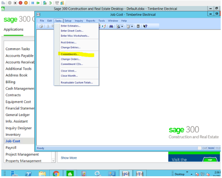Open the Edit menu
Viewport: 222px width, 178px height.
[x=50, y=21]
